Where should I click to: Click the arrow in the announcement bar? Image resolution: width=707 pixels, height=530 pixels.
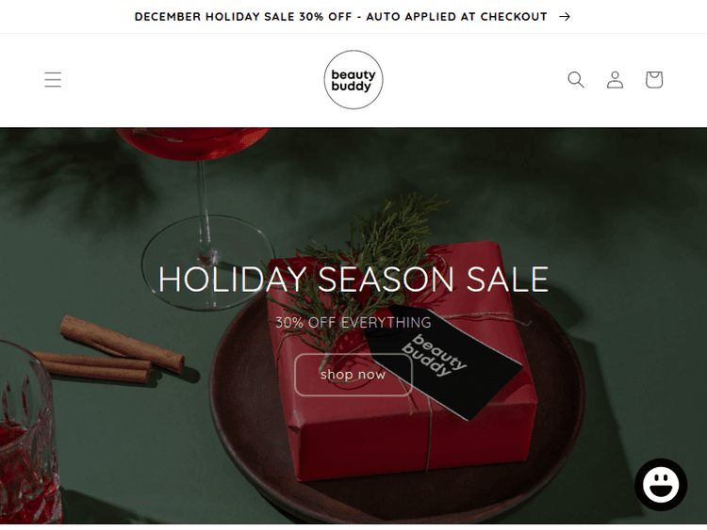(x=565, y=17)
